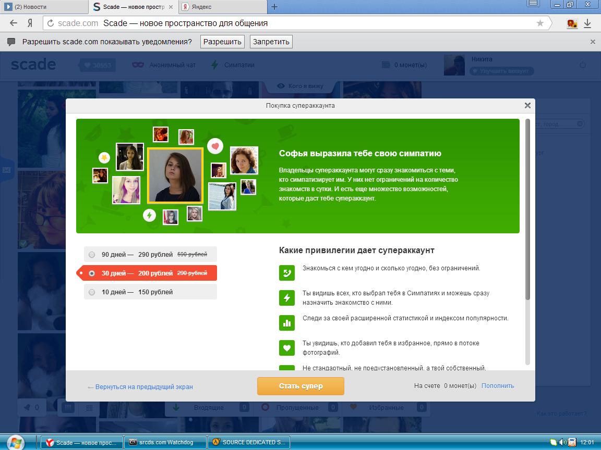The height and width of the screenshot is (450, 601).
Task: Close the Scade browser tab
Action: [171, 7]
